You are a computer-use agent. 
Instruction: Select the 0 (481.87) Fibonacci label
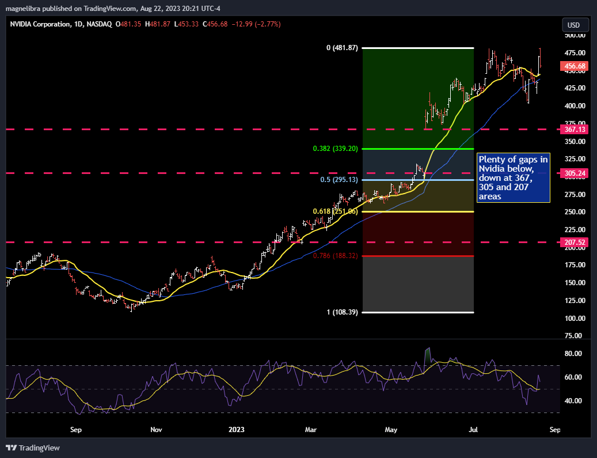point(343,48)
